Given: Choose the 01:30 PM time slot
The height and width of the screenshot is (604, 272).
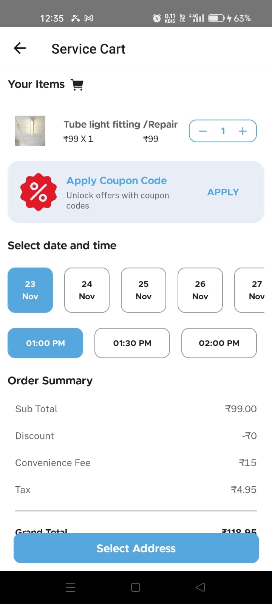Looking at the screenshot, I should [x=132, y=343].
